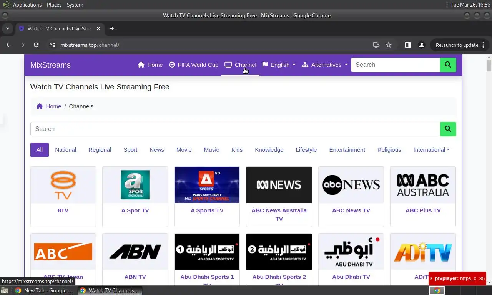The width and height of the screenshot is (492, 295).
Task: Select the News category tab
Action: (157, 150)
